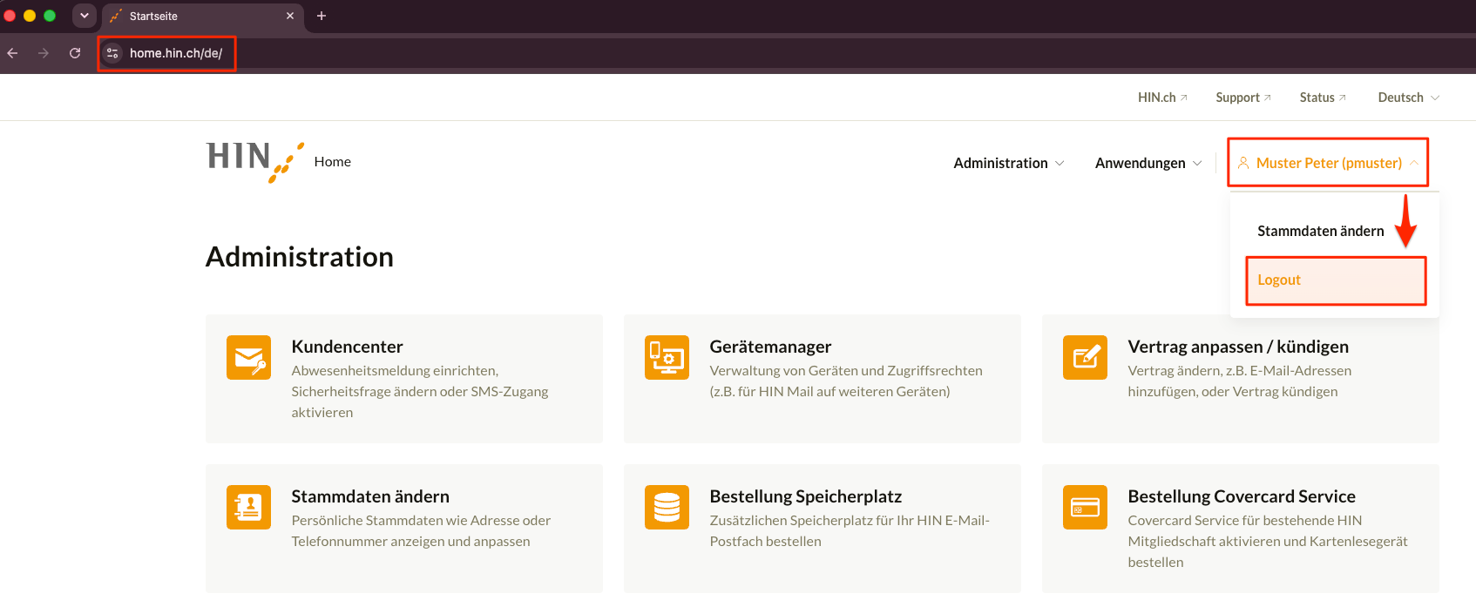Click text 'Persönliche Stammdaten wie Adresse oder Telefonnummer'
The image size is (1476, 607).
421,530
